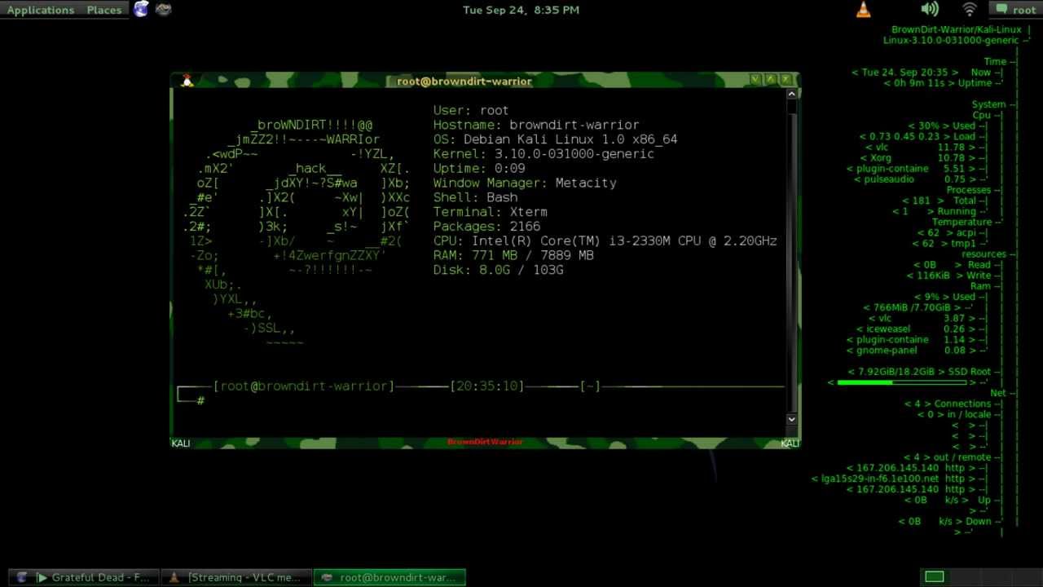Click Conky 'Xorg 10.78' process entry
Image resolution: width=1043 pixels, height=587 pixels.
point(928,158)
